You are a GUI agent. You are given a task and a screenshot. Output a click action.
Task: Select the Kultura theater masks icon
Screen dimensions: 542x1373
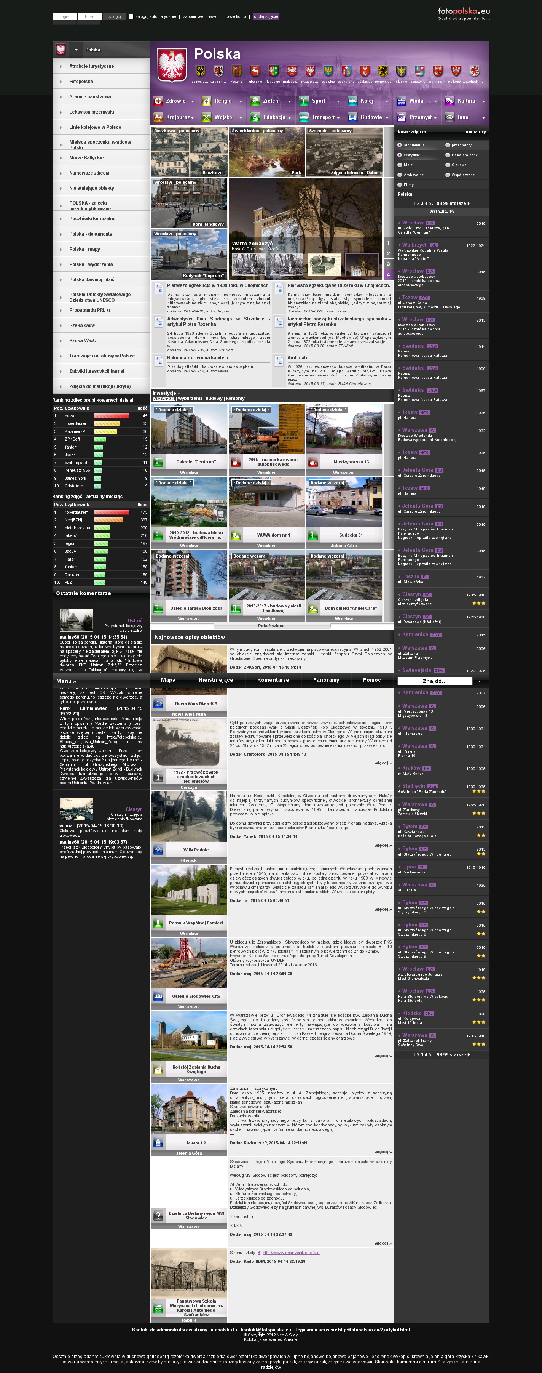[450, 101]
